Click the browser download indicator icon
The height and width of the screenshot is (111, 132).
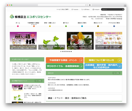point(90,5)
